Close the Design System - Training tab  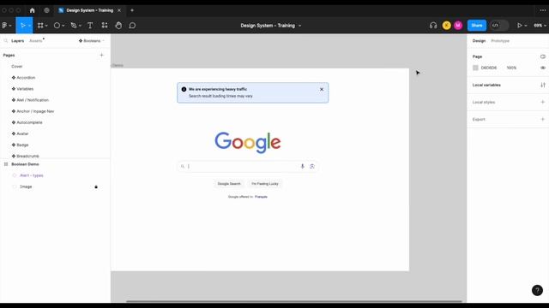click(119, 10)
